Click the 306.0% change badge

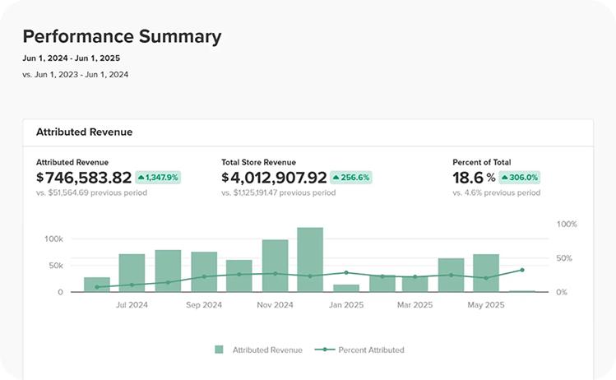[x=519, y=178]
